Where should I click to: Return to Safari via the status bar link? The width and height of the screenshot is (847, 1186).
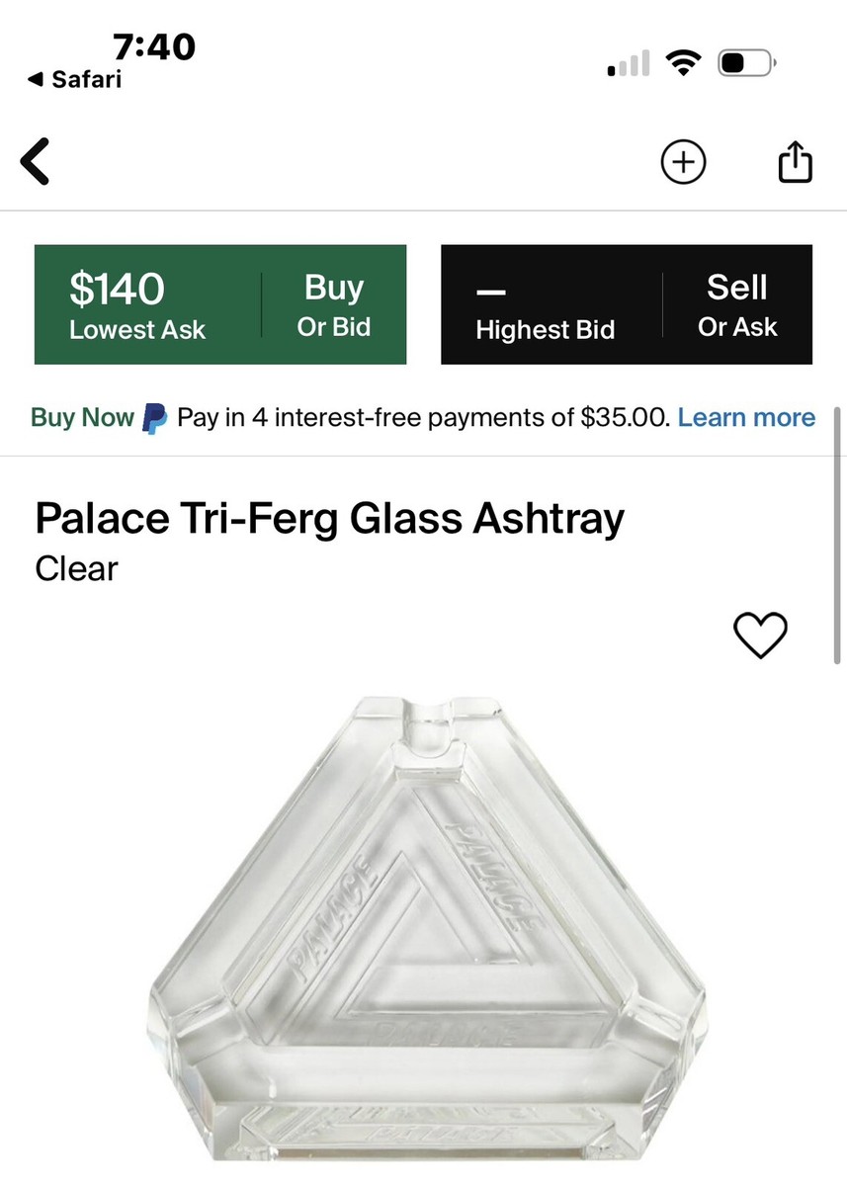tap(74, 81)
